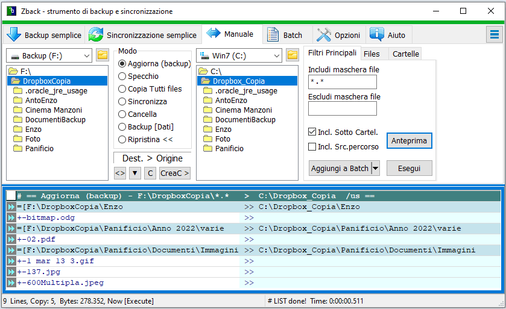This screenshot has width=506, height=309.
Task: Open the Batch tab
Action: [287, 35]
